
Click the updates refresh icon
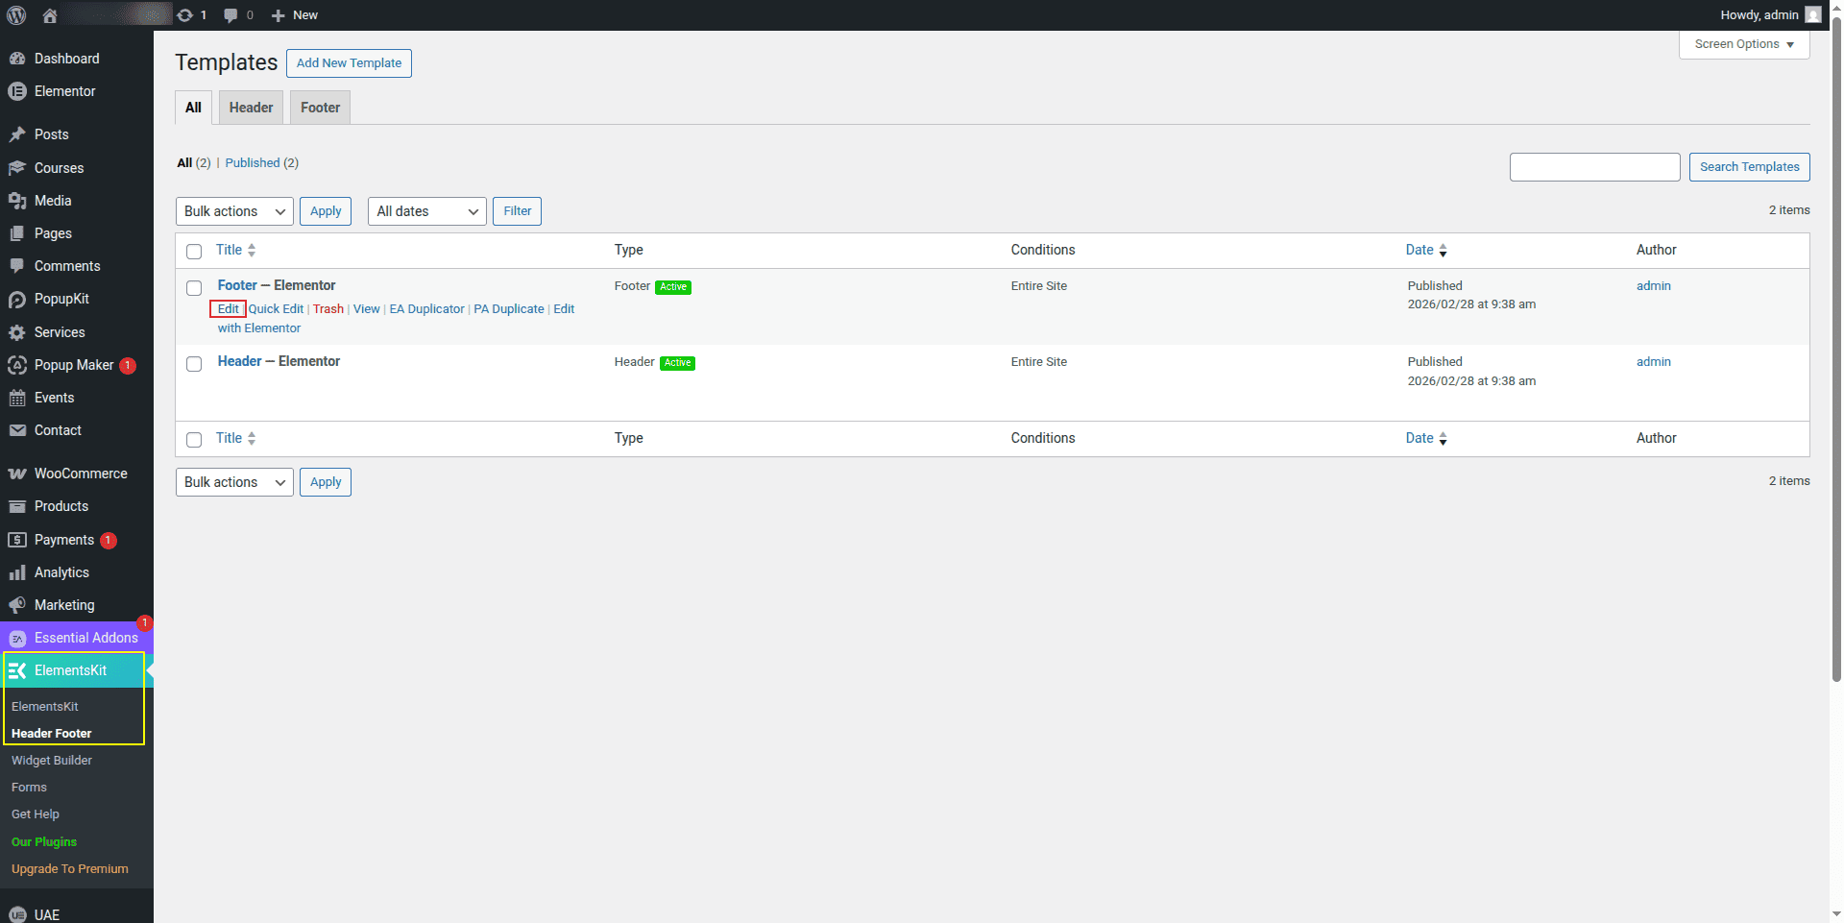coord(185,15)
